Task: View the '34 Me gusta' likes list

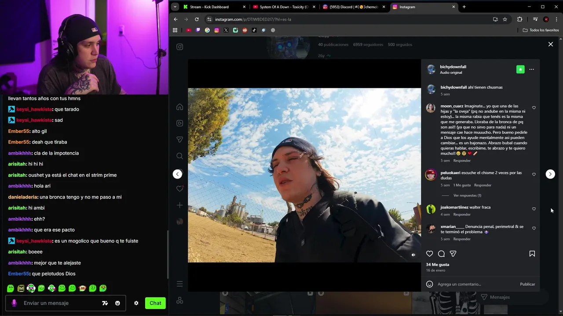Action: tap(437, 265)
